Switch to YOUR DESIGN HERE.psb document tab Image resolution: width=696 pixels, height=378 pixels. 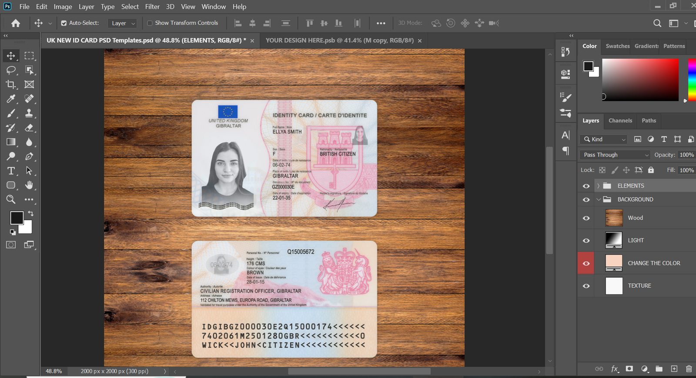click(339, 40)
